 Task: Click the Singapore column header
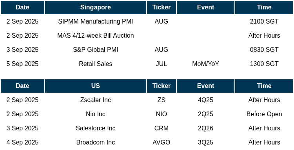95,7
